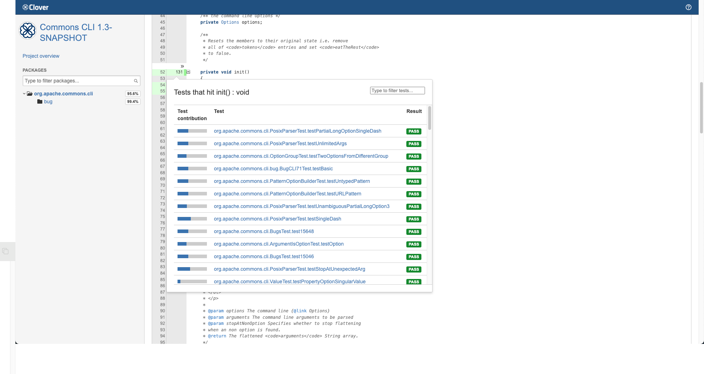Click the Commons CLI project logo
This screenshot has width=704, height=374.
(x=28, y=31)
